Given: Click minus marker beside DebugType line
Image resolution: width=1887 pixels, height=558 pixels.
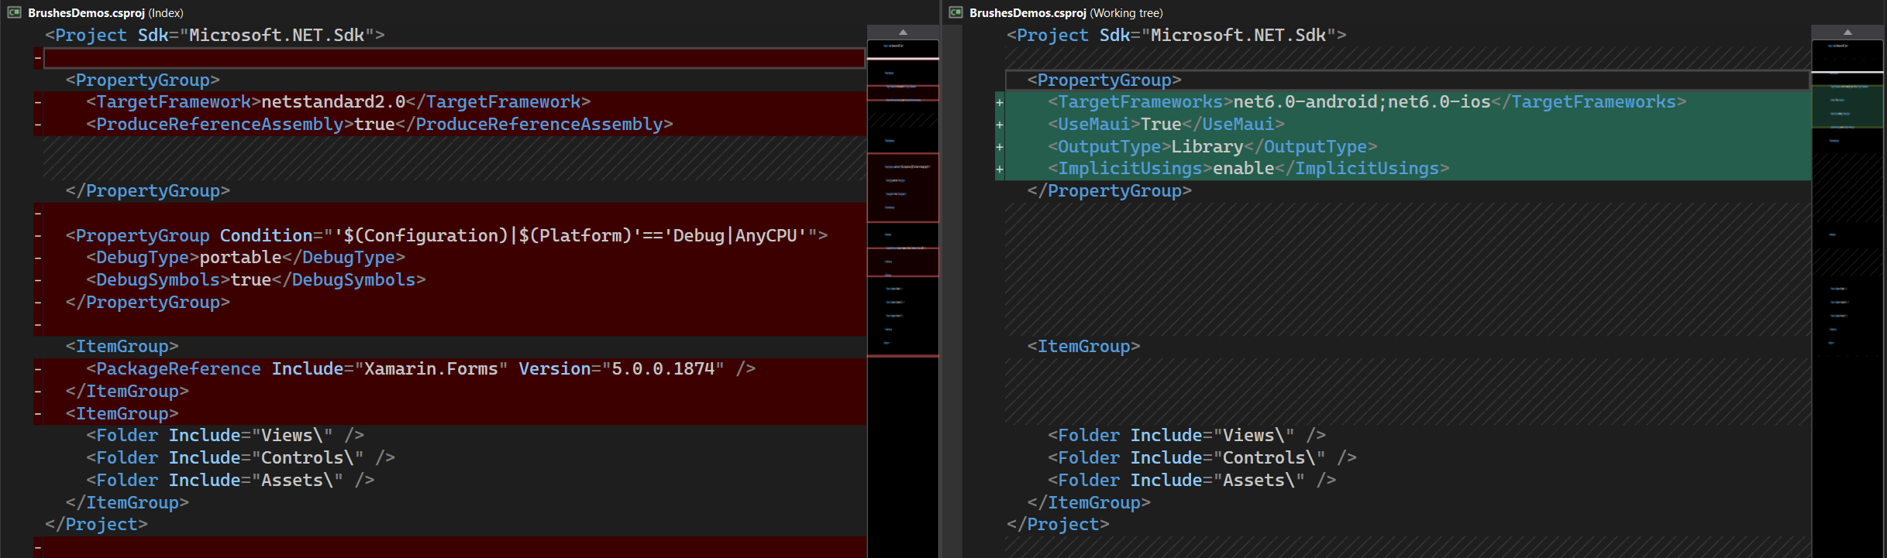Looking at the screenshot, I should coord(38,258).
